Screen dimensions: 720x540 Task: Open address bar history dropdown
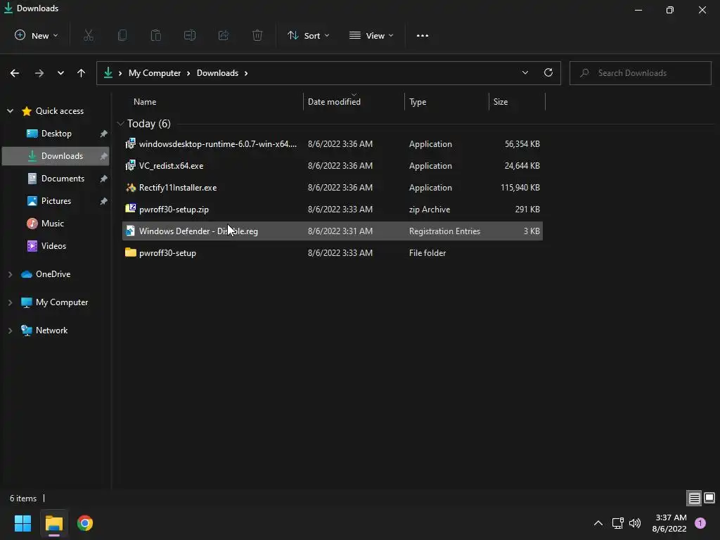(525, 72)
